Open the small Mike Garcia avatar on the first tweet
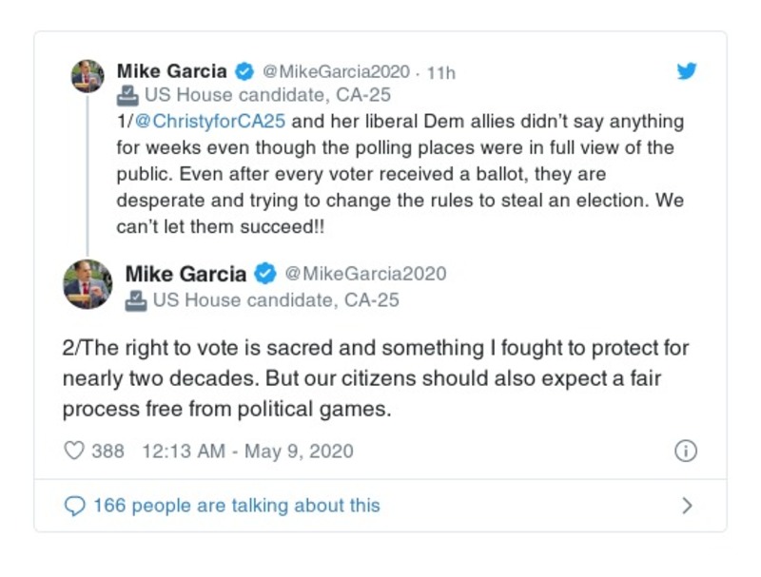This screenshot has width=761, height=577. [x=88, y=76]
